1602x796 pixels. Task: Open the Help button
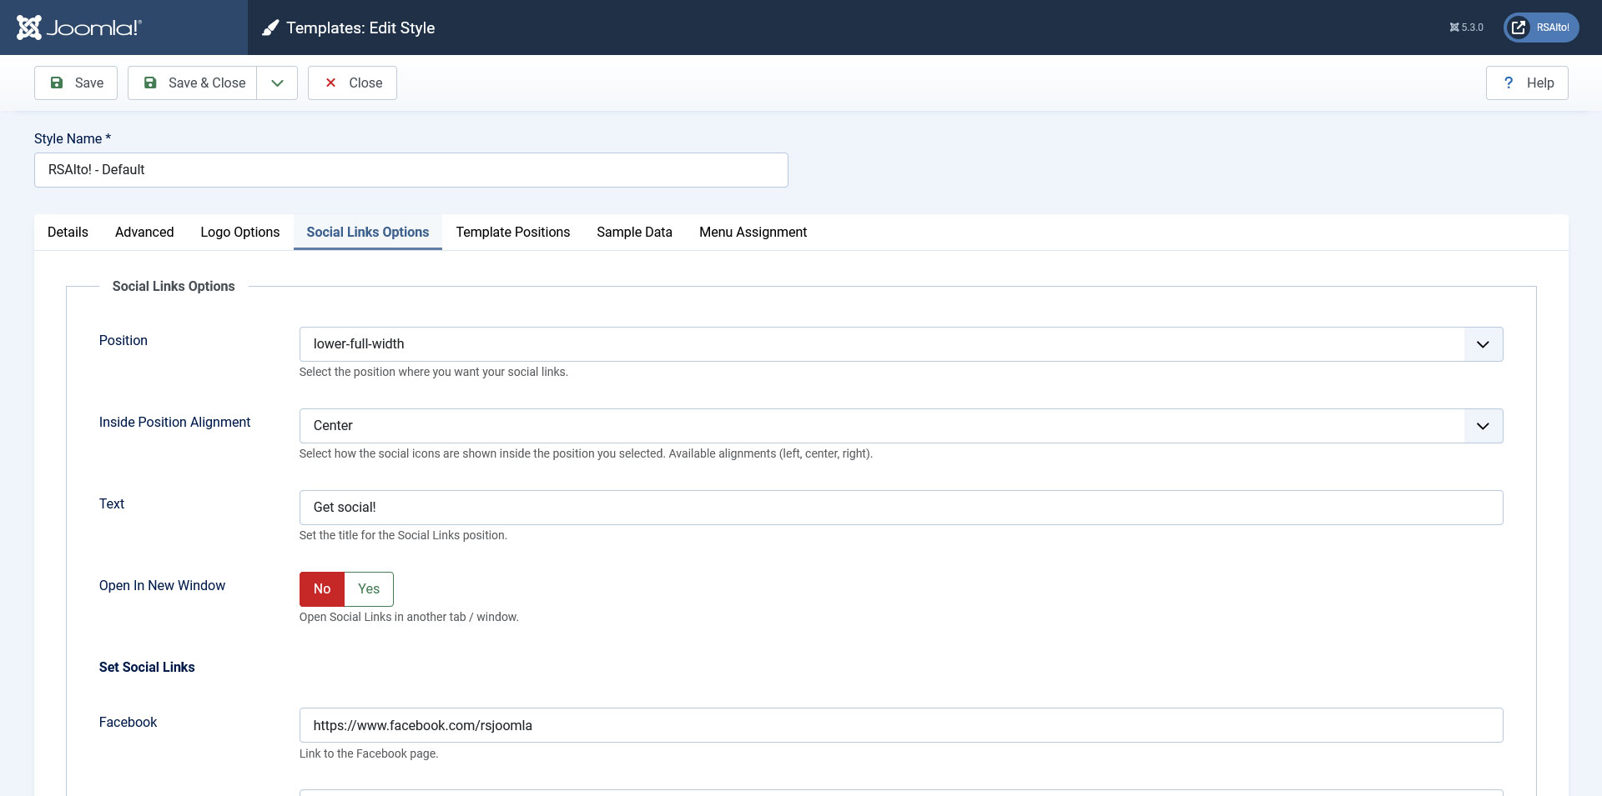(1527, 83)
